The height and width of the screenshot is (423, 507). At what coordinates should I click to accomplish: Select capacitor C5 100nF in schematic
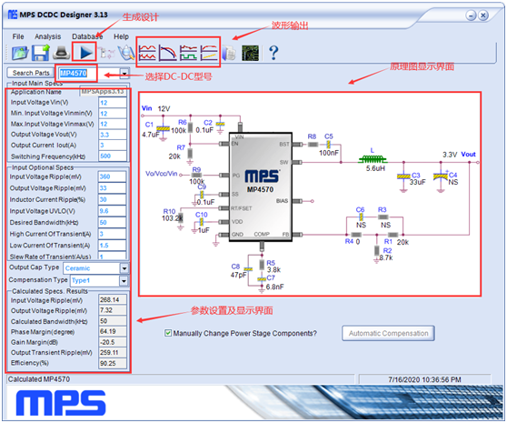[328, 145]
